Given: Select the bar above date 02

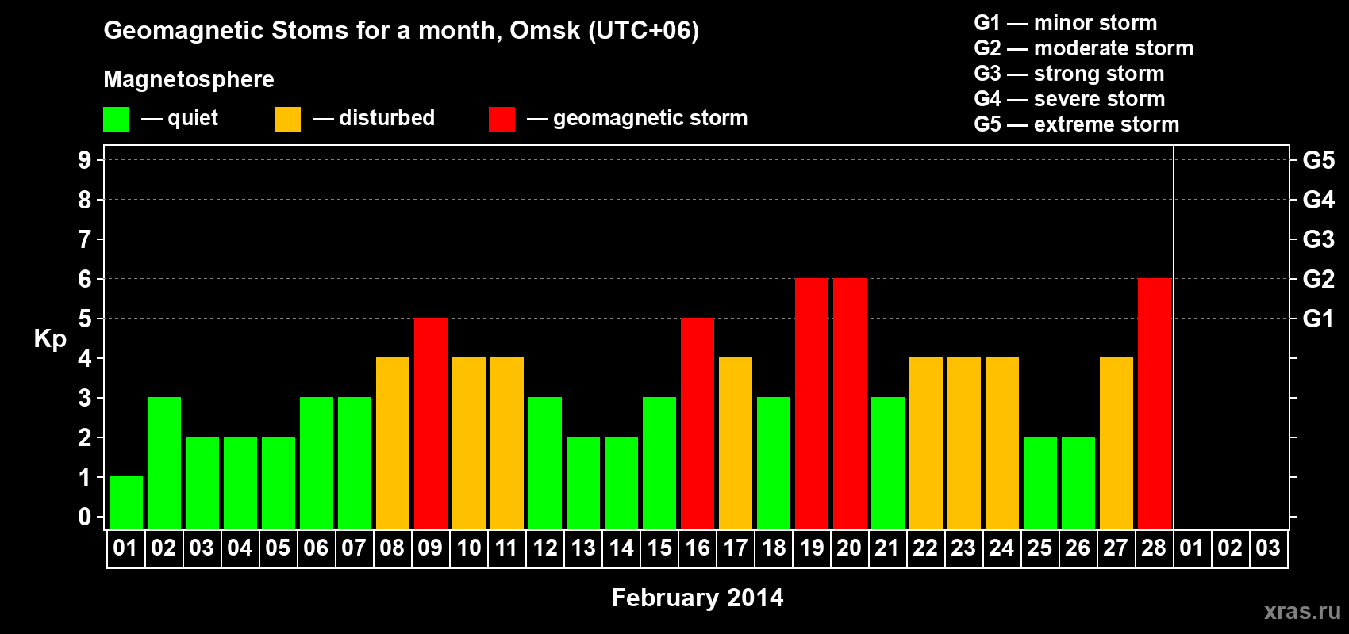Looking at the screenshot, I should 164,464.
